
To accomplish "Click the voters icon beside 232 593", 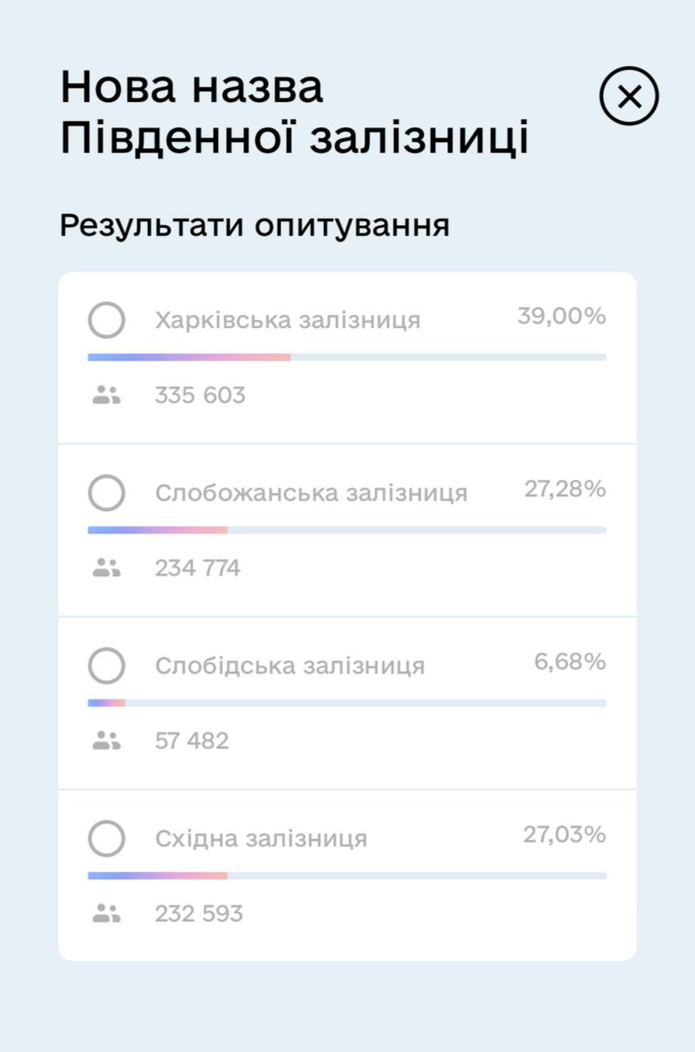I will point(107,913).
